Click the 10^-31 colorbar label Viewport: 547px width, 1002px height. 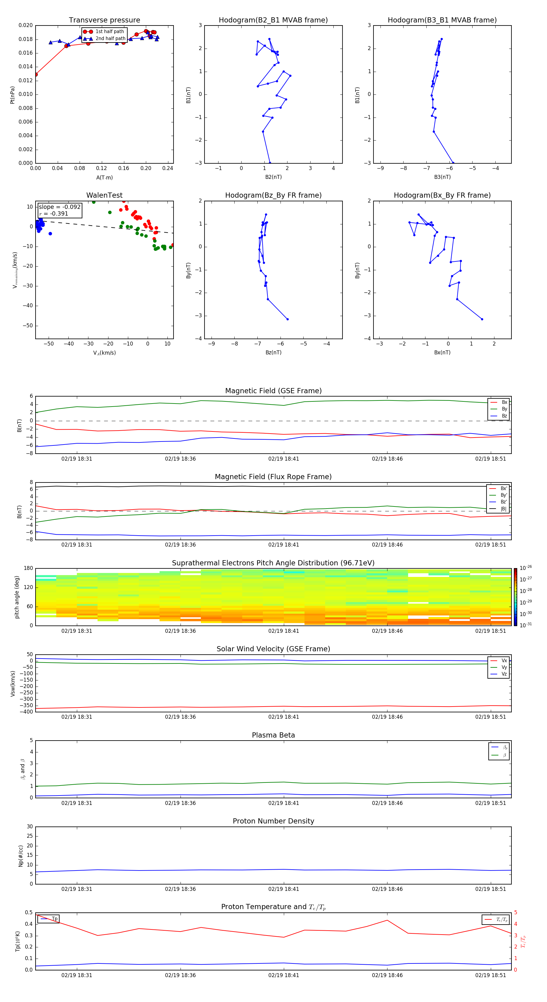tap(526, 625)
